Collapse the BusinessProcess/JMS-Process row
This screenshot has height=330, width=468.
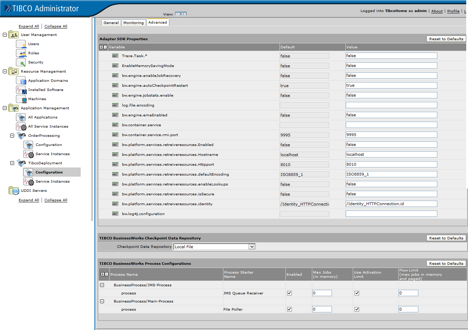(x=102, y=285)
